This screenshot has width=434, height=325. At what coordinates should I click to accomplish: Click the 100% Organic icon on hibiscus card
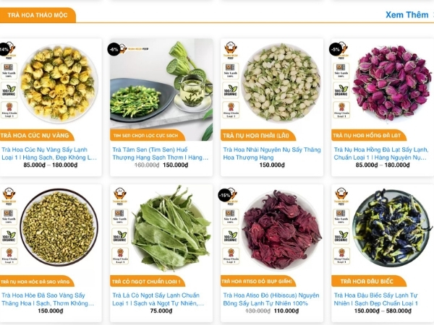[x=231, y=236]
